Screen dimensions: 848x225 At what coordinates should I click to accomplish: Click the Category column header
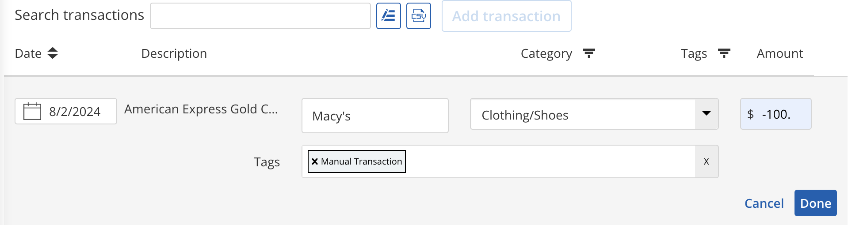pyautogui.click(x=546, y=53)
